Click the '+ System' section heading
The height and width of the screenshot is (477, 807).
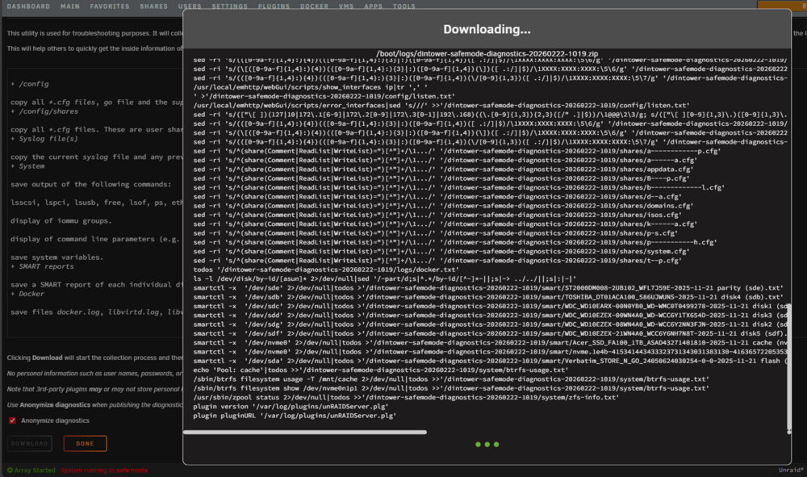pos(27,165)
